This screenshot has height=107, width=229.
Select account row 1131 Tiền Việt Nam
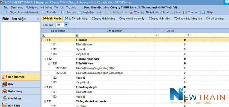(x=135, y=92)
